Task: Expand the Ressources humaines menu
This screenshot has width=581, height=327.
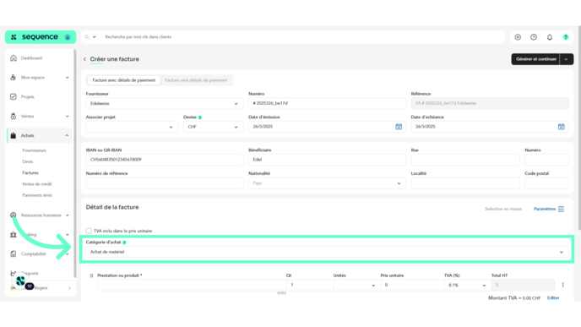Action: (67, 215)
